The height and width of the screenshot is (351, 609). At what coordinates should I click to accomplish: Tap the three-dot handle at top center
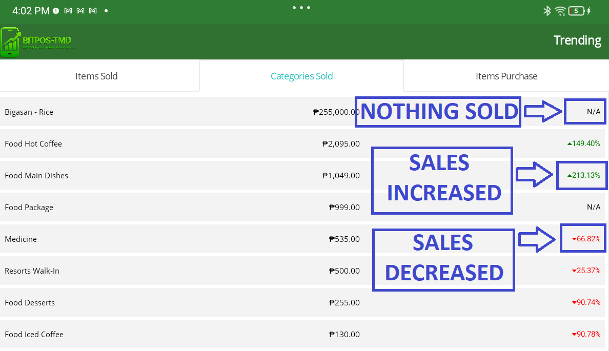coord(301,8)
